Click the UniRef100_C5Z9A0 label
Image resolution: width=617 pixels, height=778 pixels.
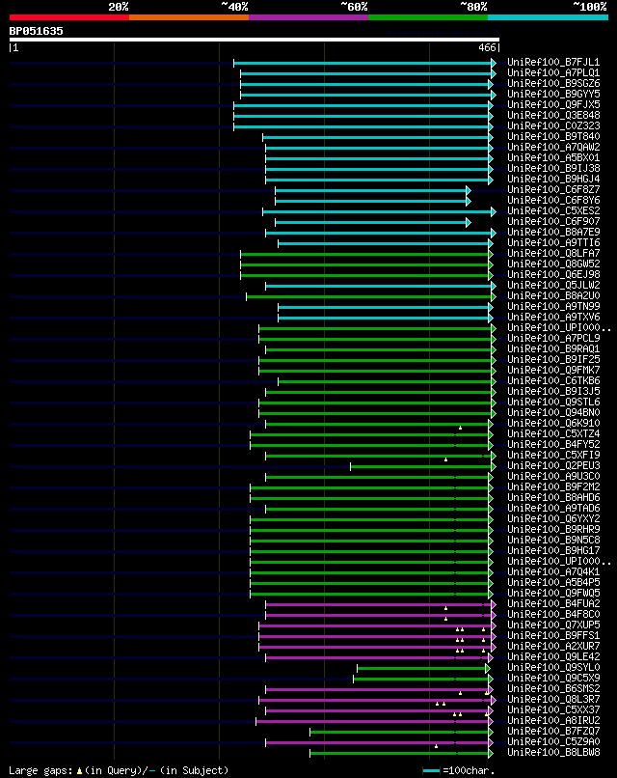553,741
